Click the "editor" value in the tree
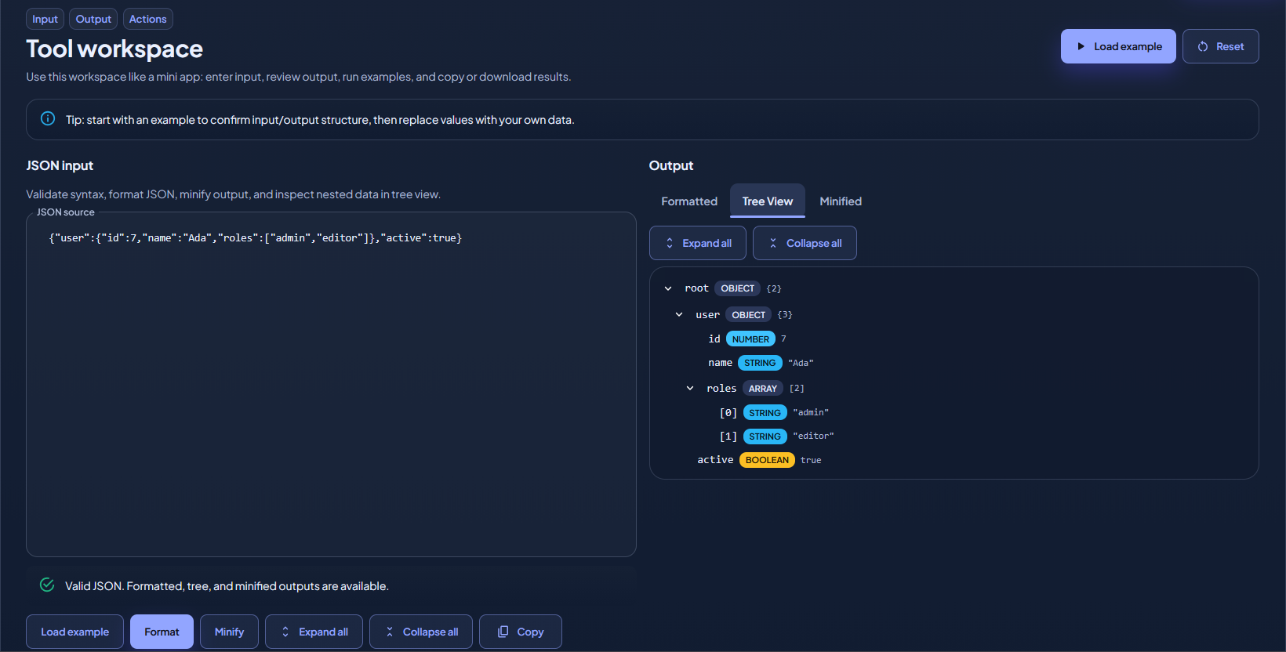 pyautogui.click(x=813, y=436)
